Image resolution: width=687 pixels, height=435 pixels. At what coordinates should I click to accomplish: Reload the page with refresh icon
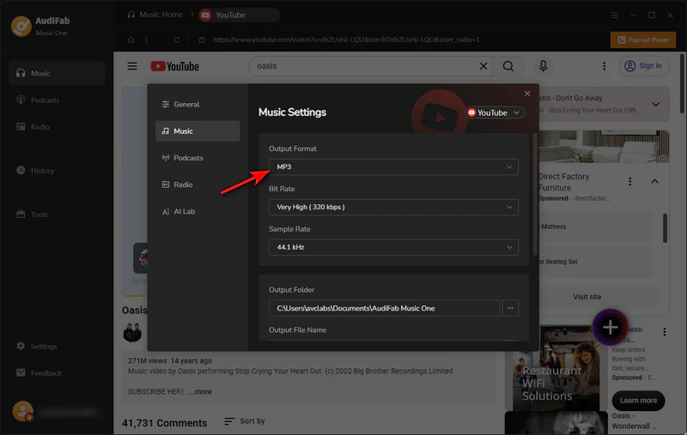tap(177, 39)
